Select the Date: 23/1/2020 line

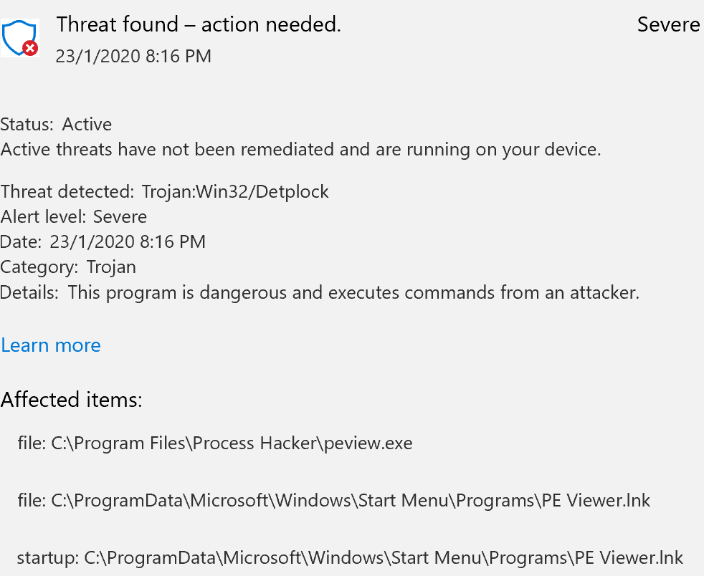pos(103,242)
